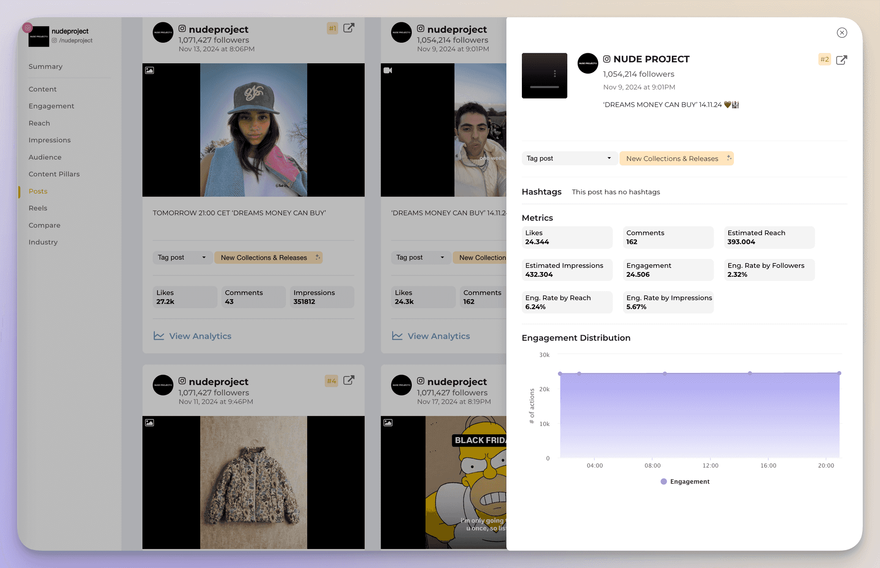The height and width of the screenshot is (568, 880).
Task: Open the girl with cap post image
Action: 253,130
